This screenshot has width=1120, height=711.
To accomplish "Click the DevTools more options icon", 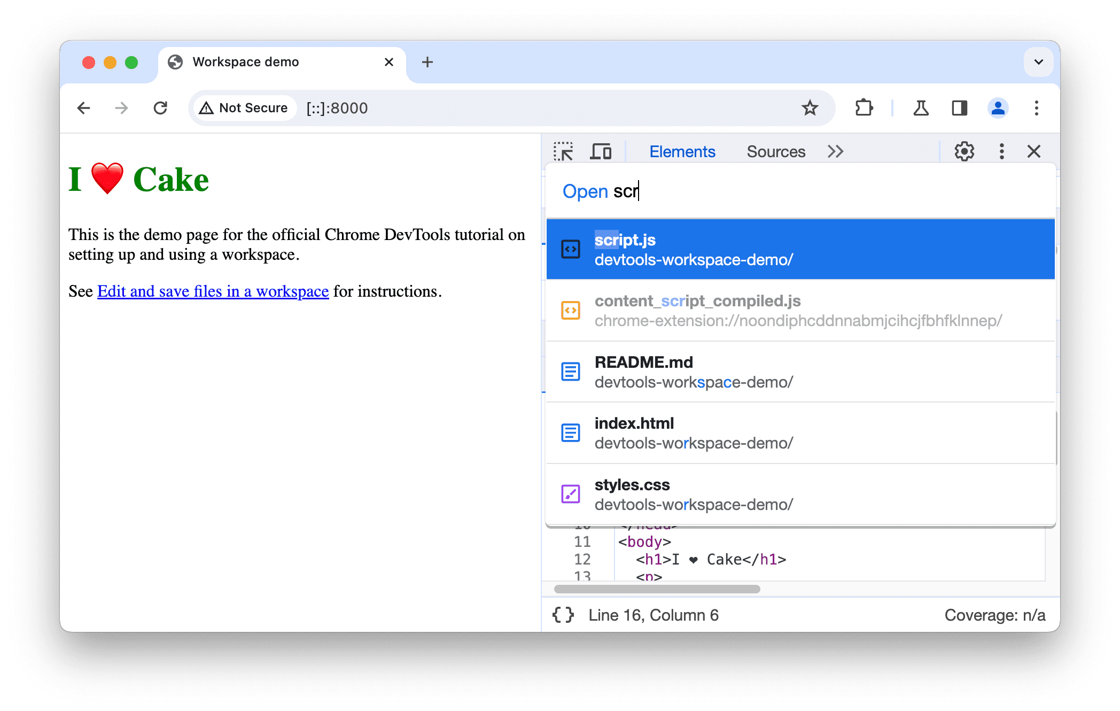I will tap(1000, 150).
